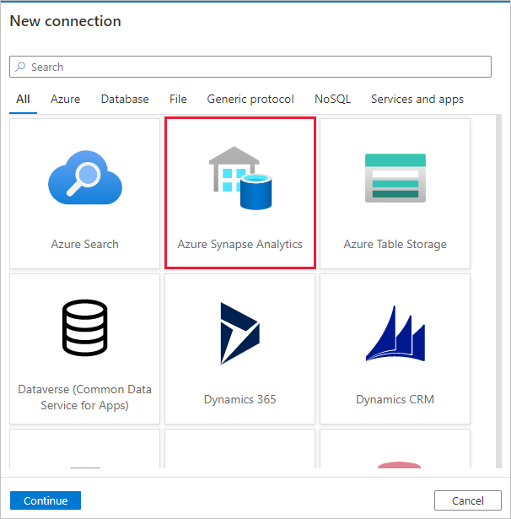This screenshot has width=511, height=519.
Task: Select the Dataverse database cylinder icon
Action: click(84, 327)
